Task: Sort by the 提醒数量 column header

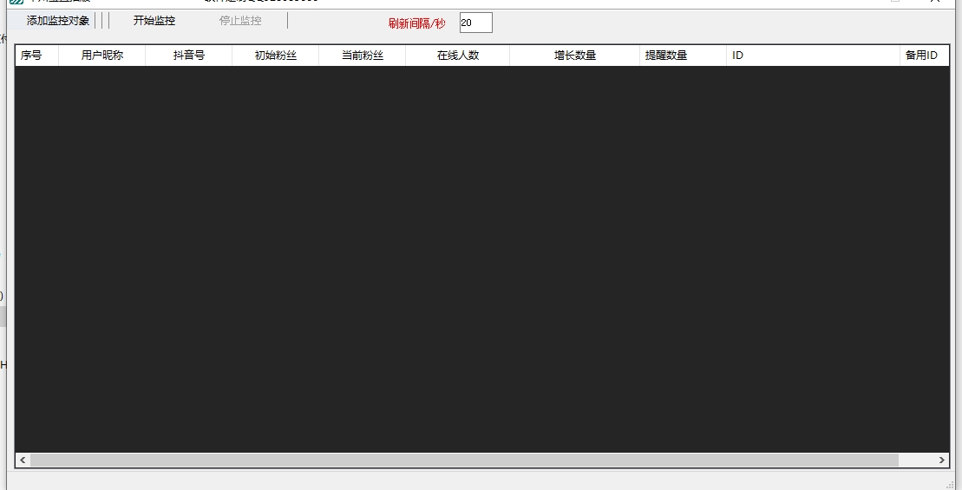Action: pos(683,56)
